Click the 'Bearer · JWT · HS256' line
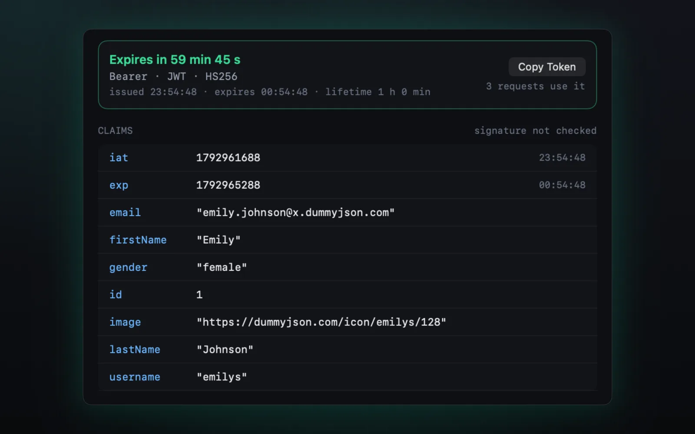The image size is (695, 434). pyautogui.click(x=173, y=76)
